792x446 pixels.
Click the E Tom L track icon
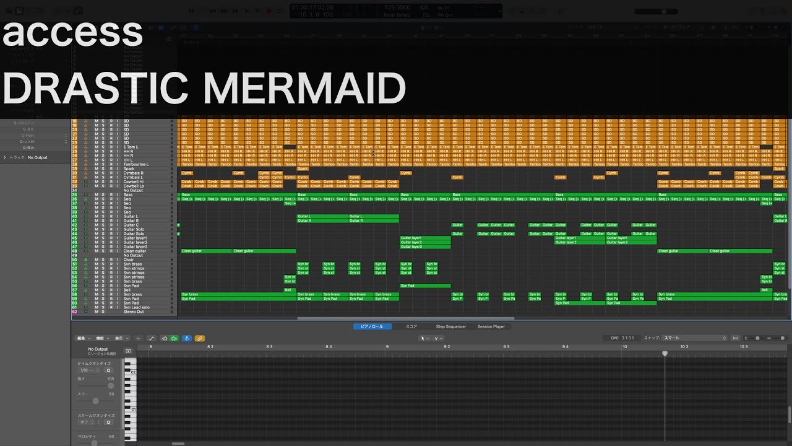85,147
